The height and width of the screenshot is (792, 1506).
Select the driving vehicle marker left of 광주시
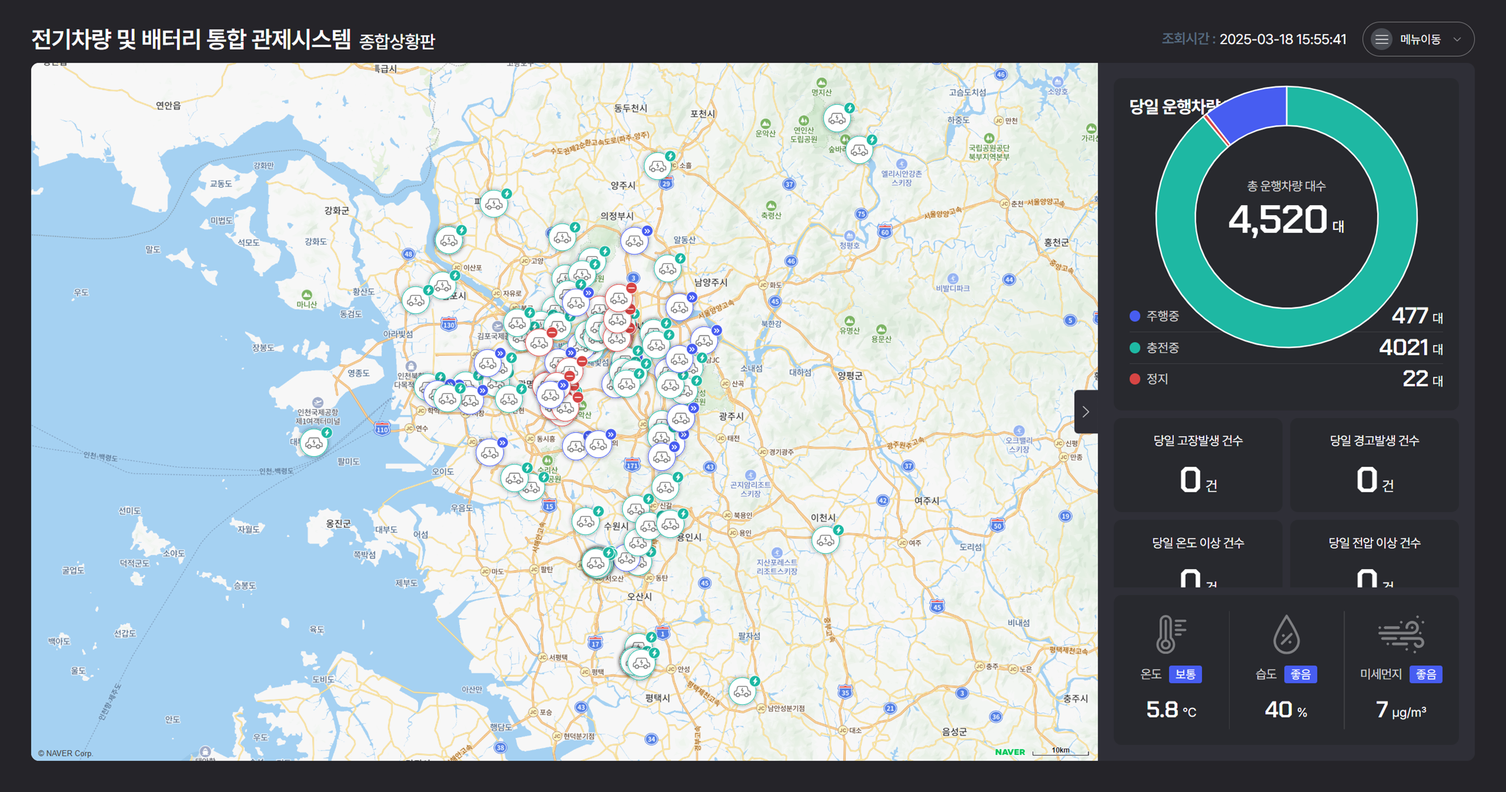(680, 418)
